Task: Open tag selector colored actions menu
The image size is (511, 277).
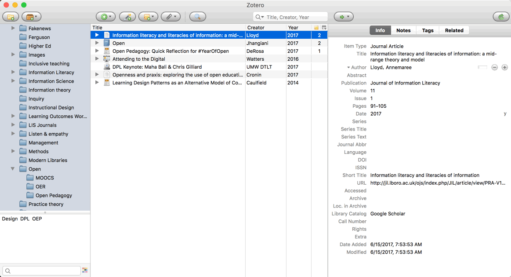Action: coord(85,270)
